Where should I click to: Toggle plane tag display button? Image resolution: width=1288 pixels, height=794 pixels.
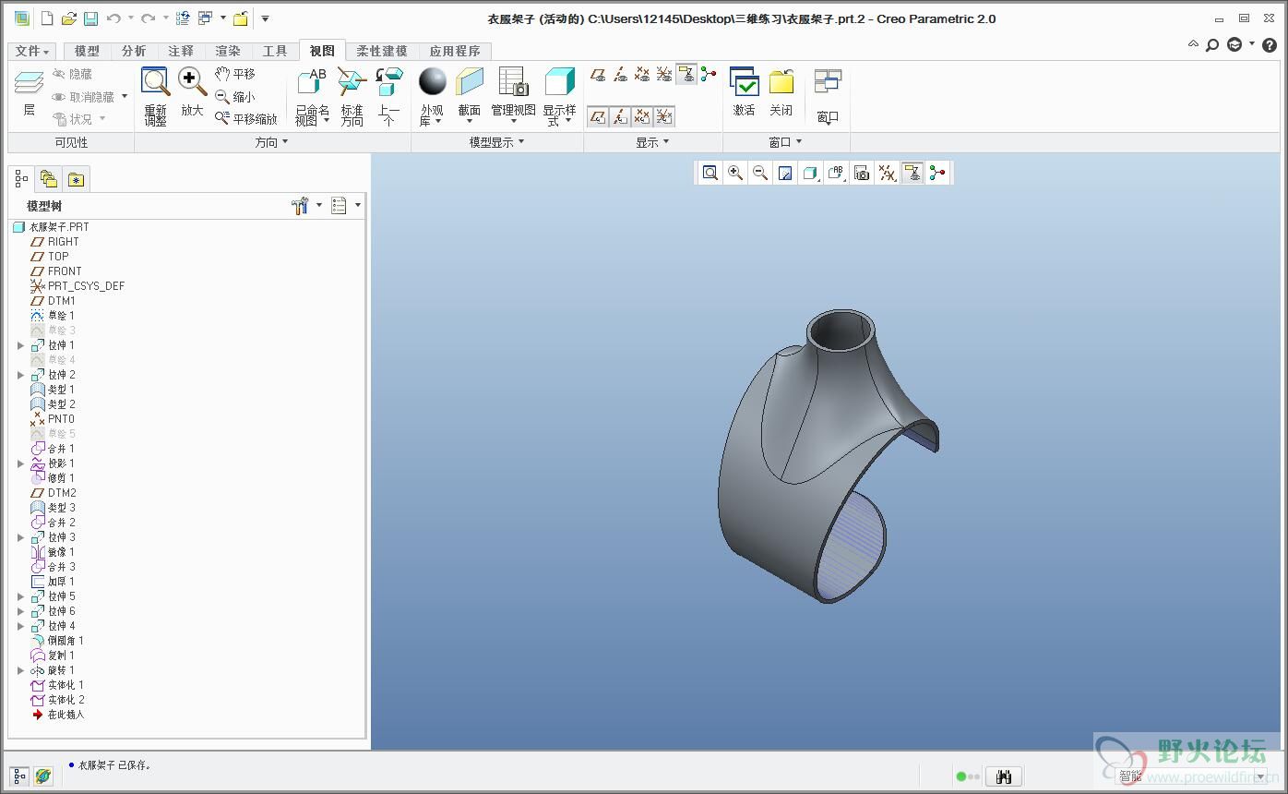coord(598,116)
